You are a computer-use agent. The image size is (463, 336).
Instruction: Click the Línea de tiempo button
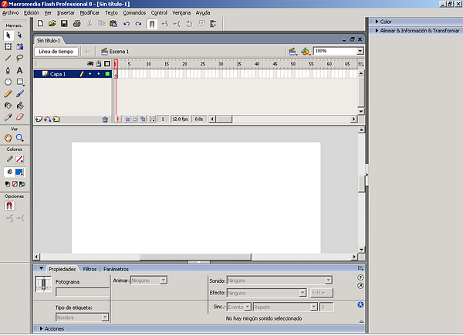(x=56, y=52)
